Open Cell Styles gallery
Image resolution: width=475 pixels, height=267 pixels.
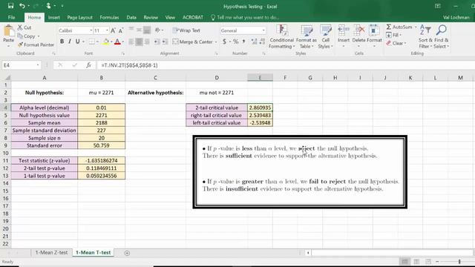[326, 36]
